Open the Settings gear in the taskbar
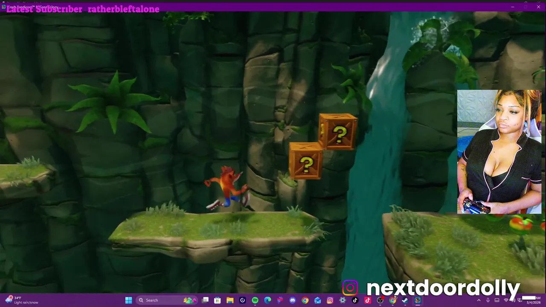This screenshot has width=546, height=307. pos(343,300)
